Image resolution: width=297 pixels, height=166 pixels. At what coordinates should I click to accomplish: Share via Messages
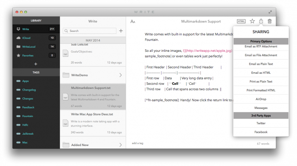click(261, 108)
